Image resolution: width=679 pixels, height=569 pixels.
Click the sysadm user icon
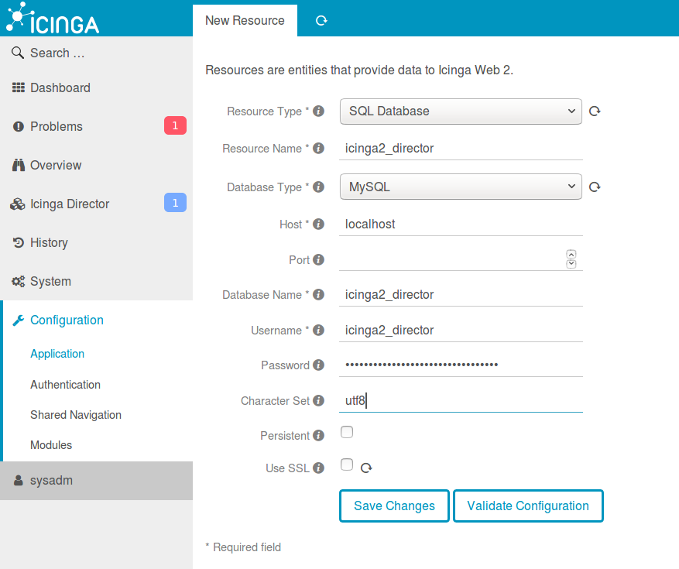pos(18,480)
